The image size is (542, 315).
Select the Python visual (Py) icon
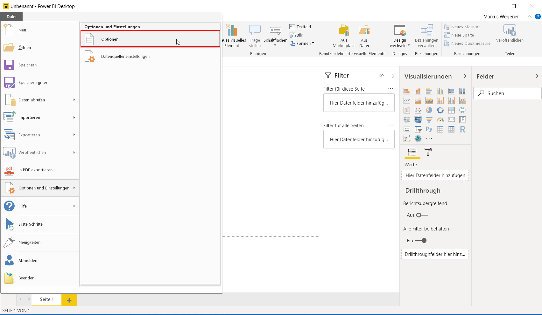point(429,129)
